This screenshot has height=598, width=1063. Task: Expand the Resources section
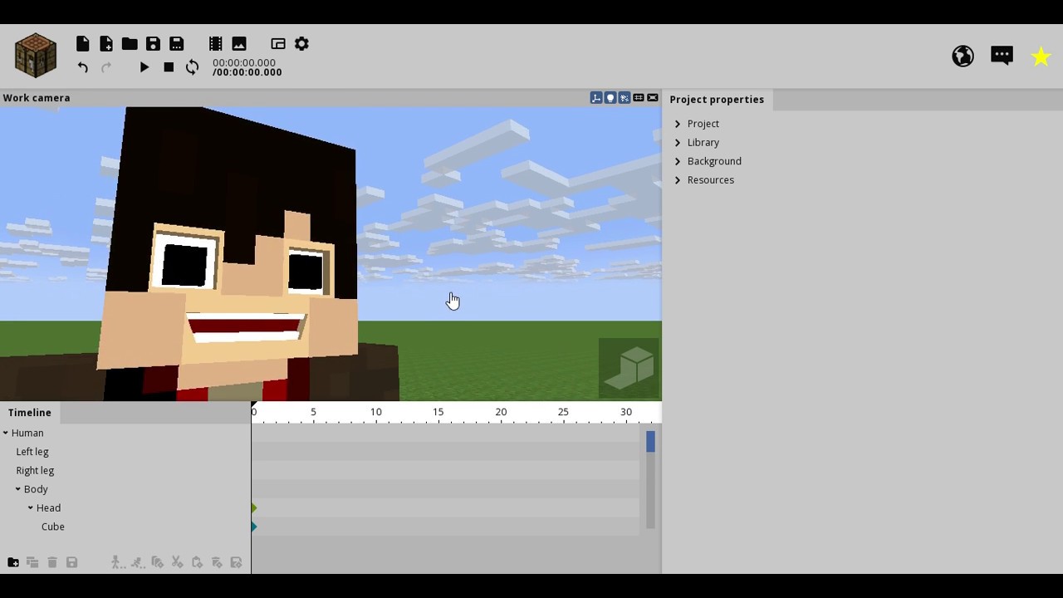click(x=678, y=180)
